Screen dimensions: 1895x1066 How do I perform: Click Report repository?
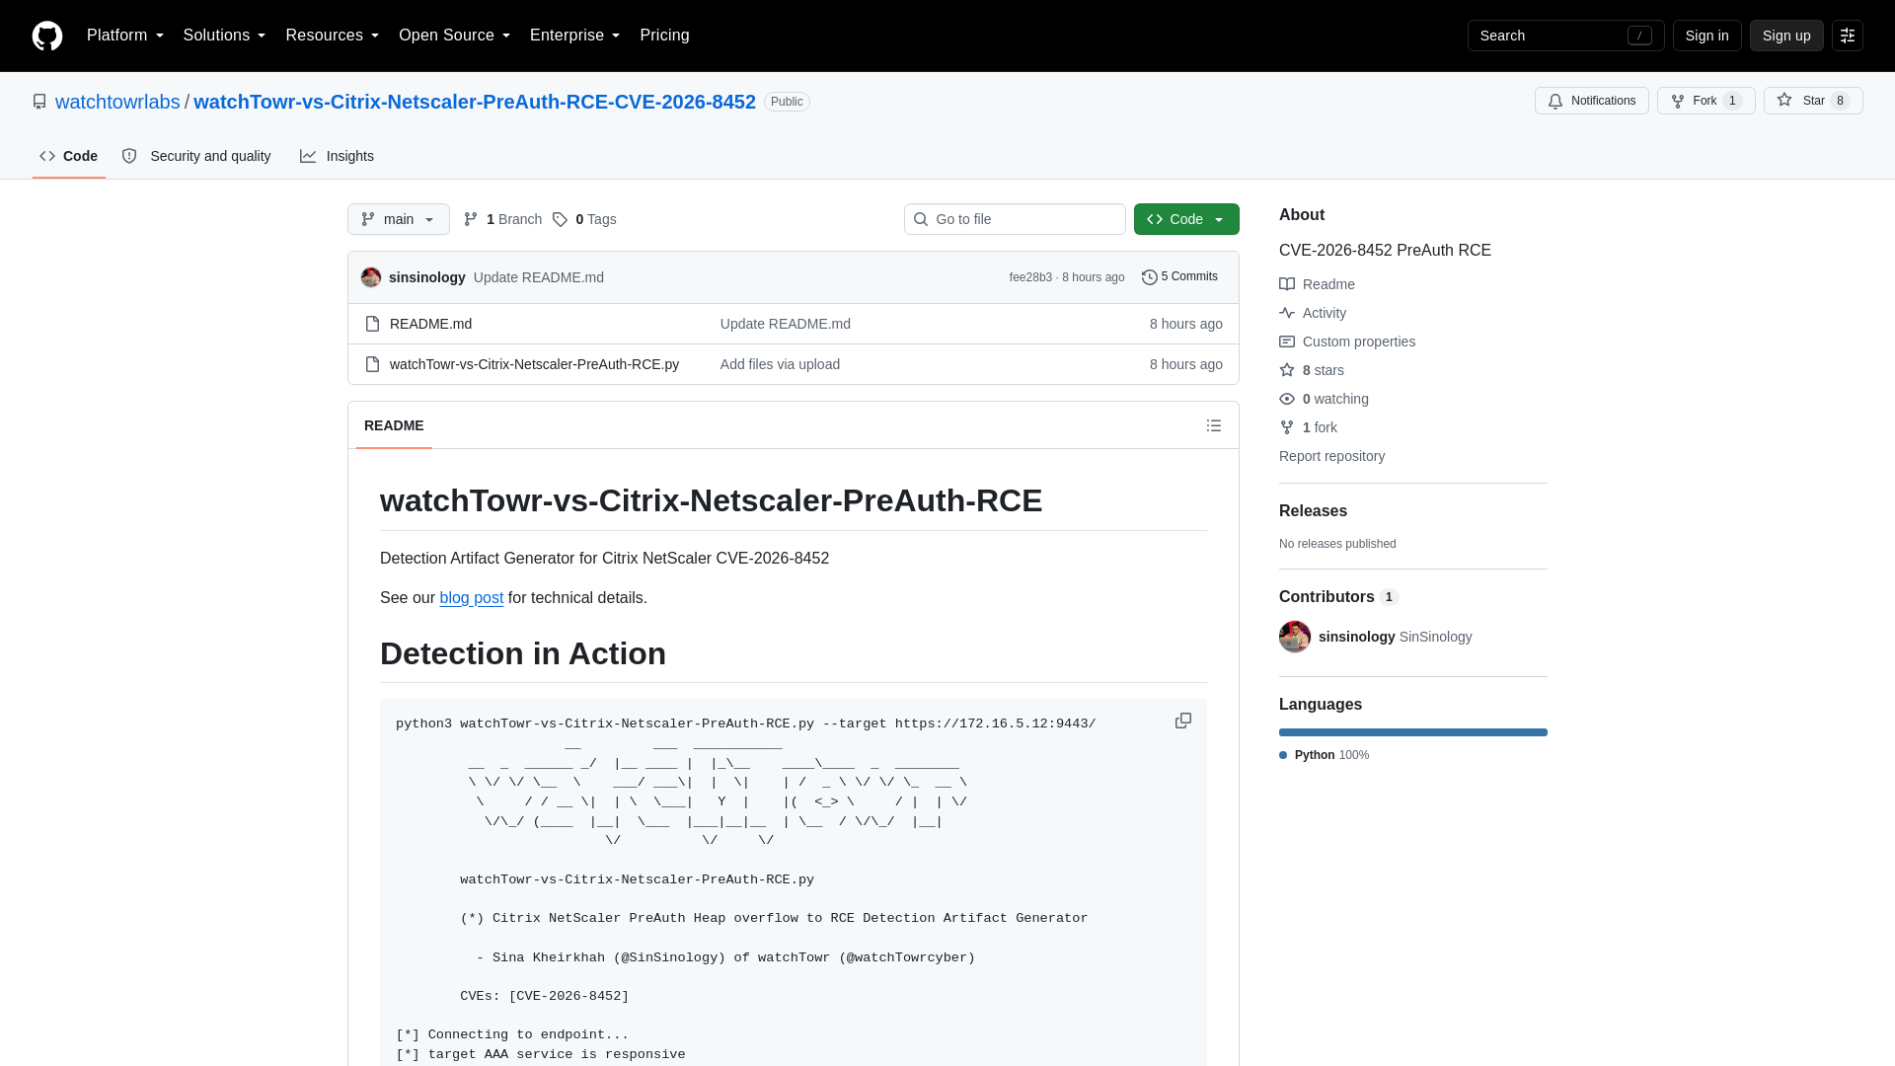(x=1331, y=456)
